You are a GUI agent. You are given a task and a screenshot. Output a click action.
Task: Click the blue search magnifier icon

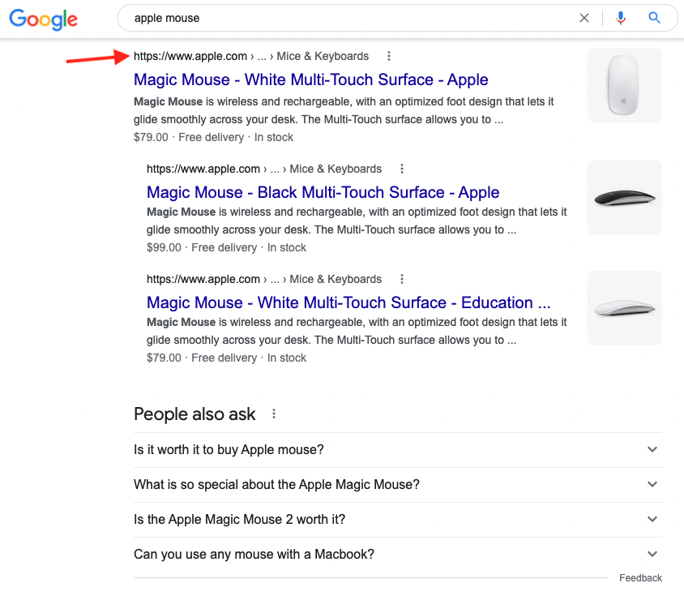coord(655,18)
